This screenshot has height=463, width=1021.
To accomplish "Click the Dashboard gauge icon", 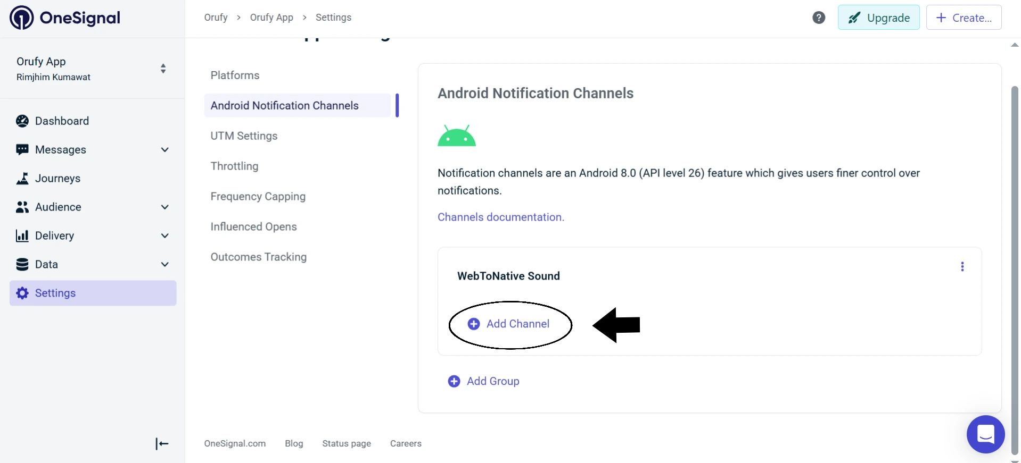I will (22, 121).
